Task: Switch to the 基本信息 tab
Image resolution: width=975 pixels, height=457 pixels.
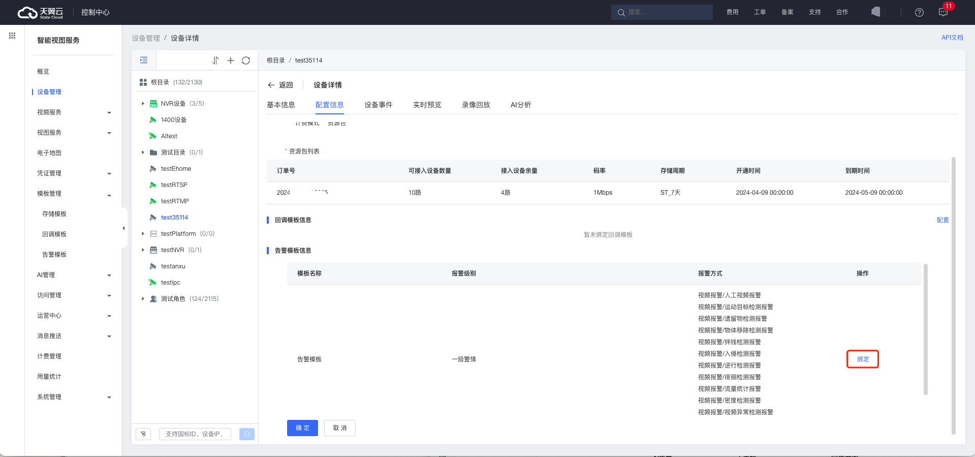Action: click(281, 105)
